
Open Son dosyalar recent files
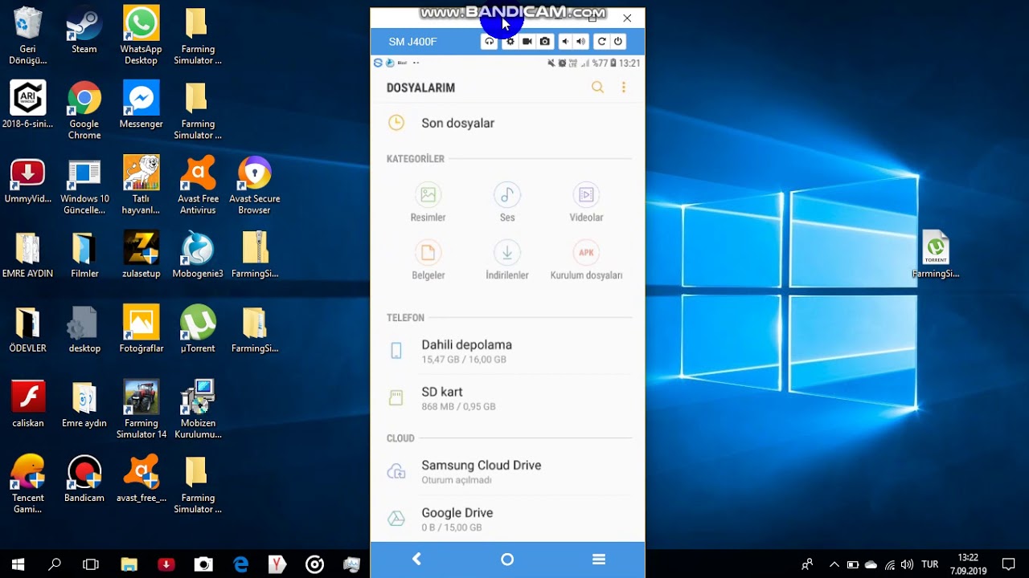tap(507, 123)
